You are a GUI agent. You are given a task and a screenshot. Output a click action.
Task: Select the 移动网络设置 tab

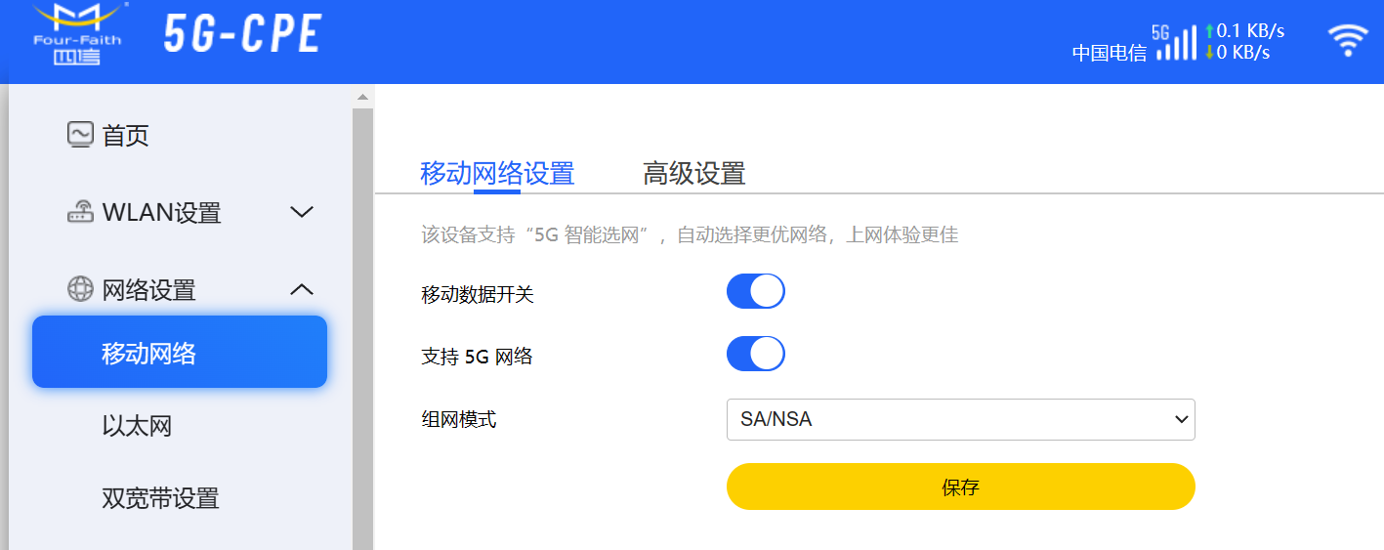[497, 174]
